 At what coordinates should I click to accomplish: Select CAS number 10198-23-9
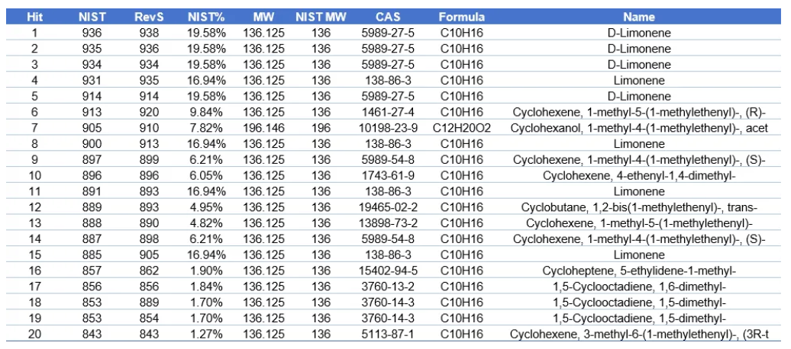tap(388, 128)
